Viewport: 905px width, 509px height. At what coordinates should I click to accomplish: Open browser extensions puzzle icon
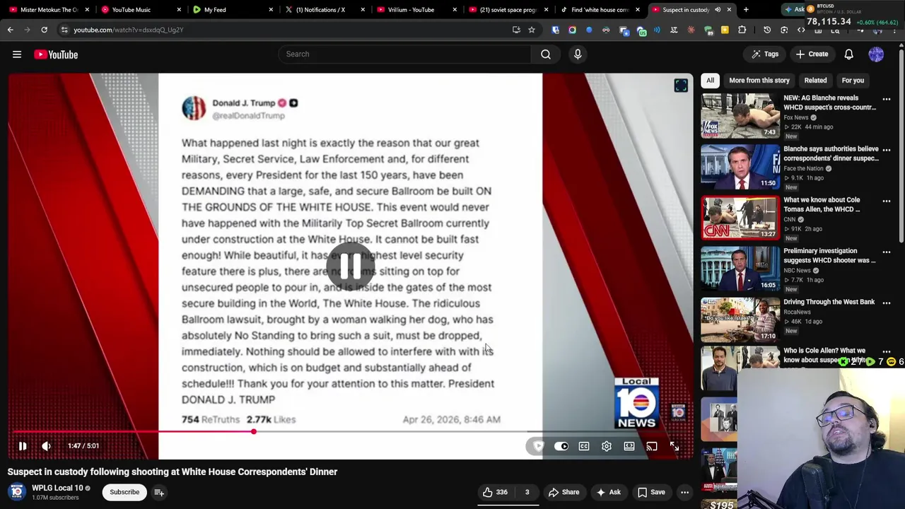pyautogui.click(x=742, y=30)
